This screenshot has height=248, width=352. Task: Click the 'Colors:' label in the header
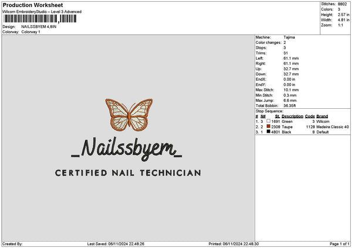pos(327,9)
